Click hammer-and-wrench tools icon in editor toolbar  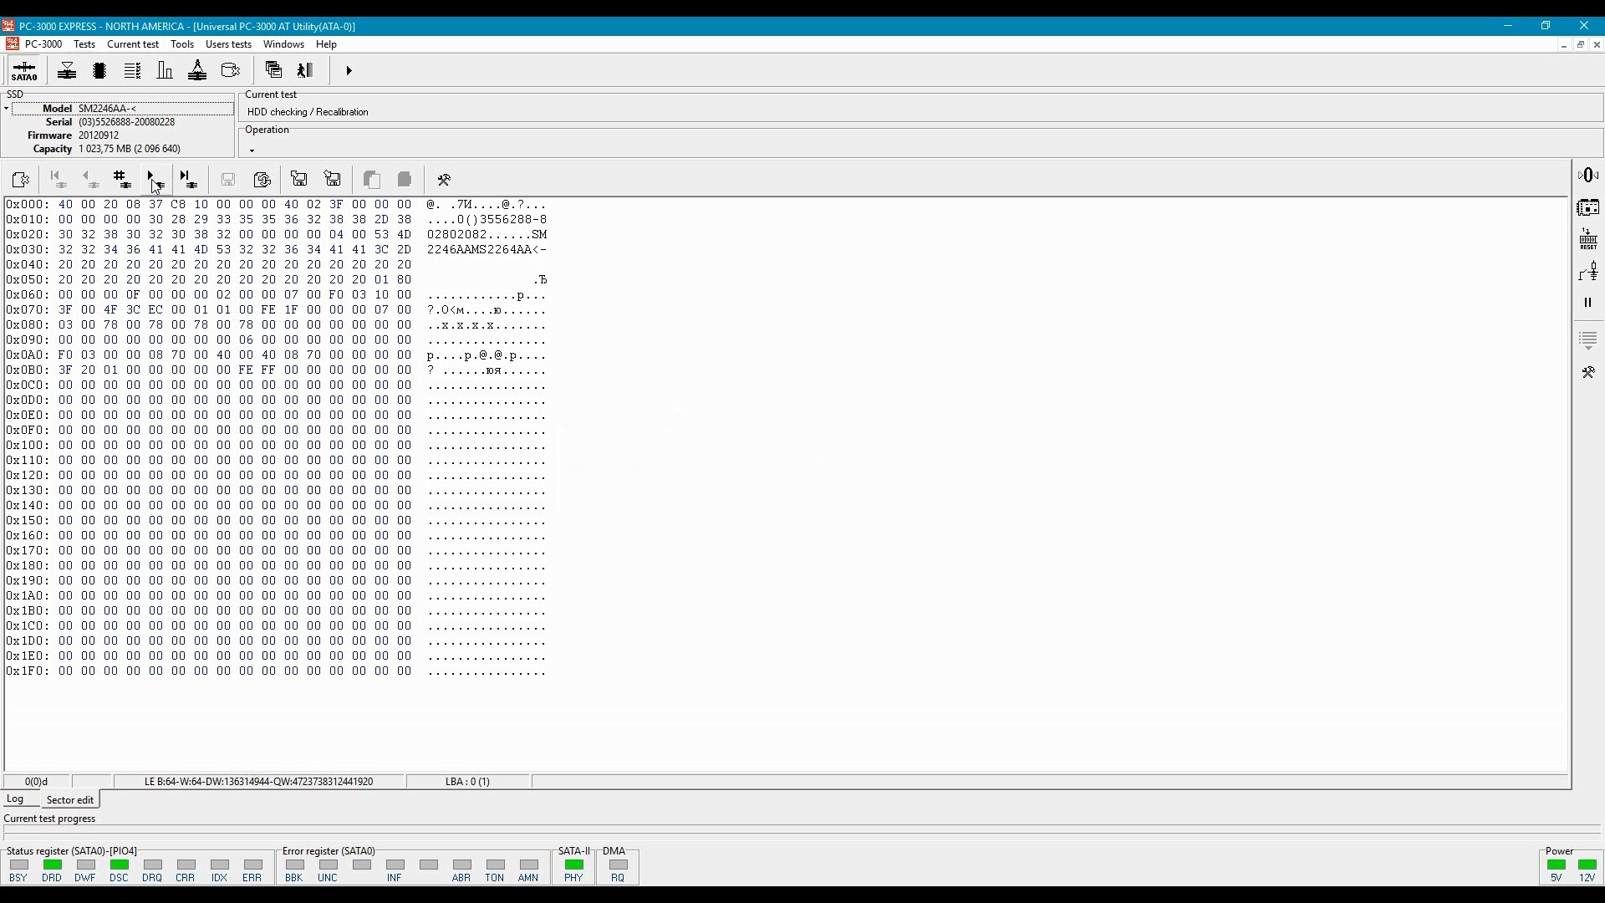[444, 179]
